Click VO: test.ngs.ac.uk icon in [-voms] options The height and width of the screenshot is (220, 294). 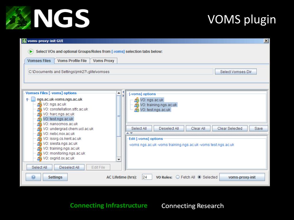(137, 110)
